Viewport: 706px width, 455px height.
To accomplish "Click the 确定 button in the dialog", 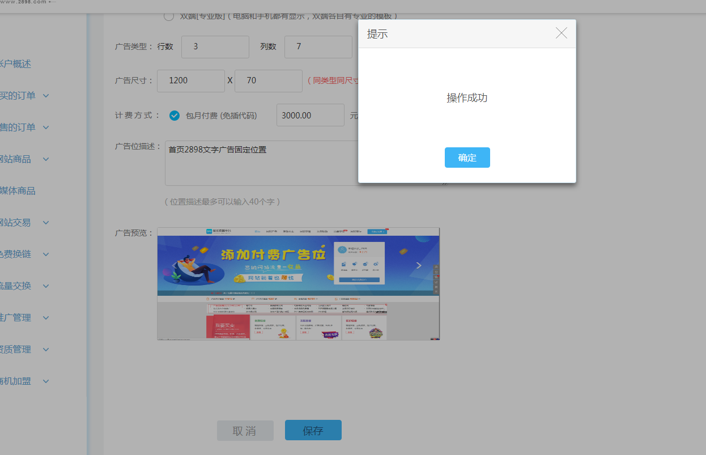I will click(467, 158).
